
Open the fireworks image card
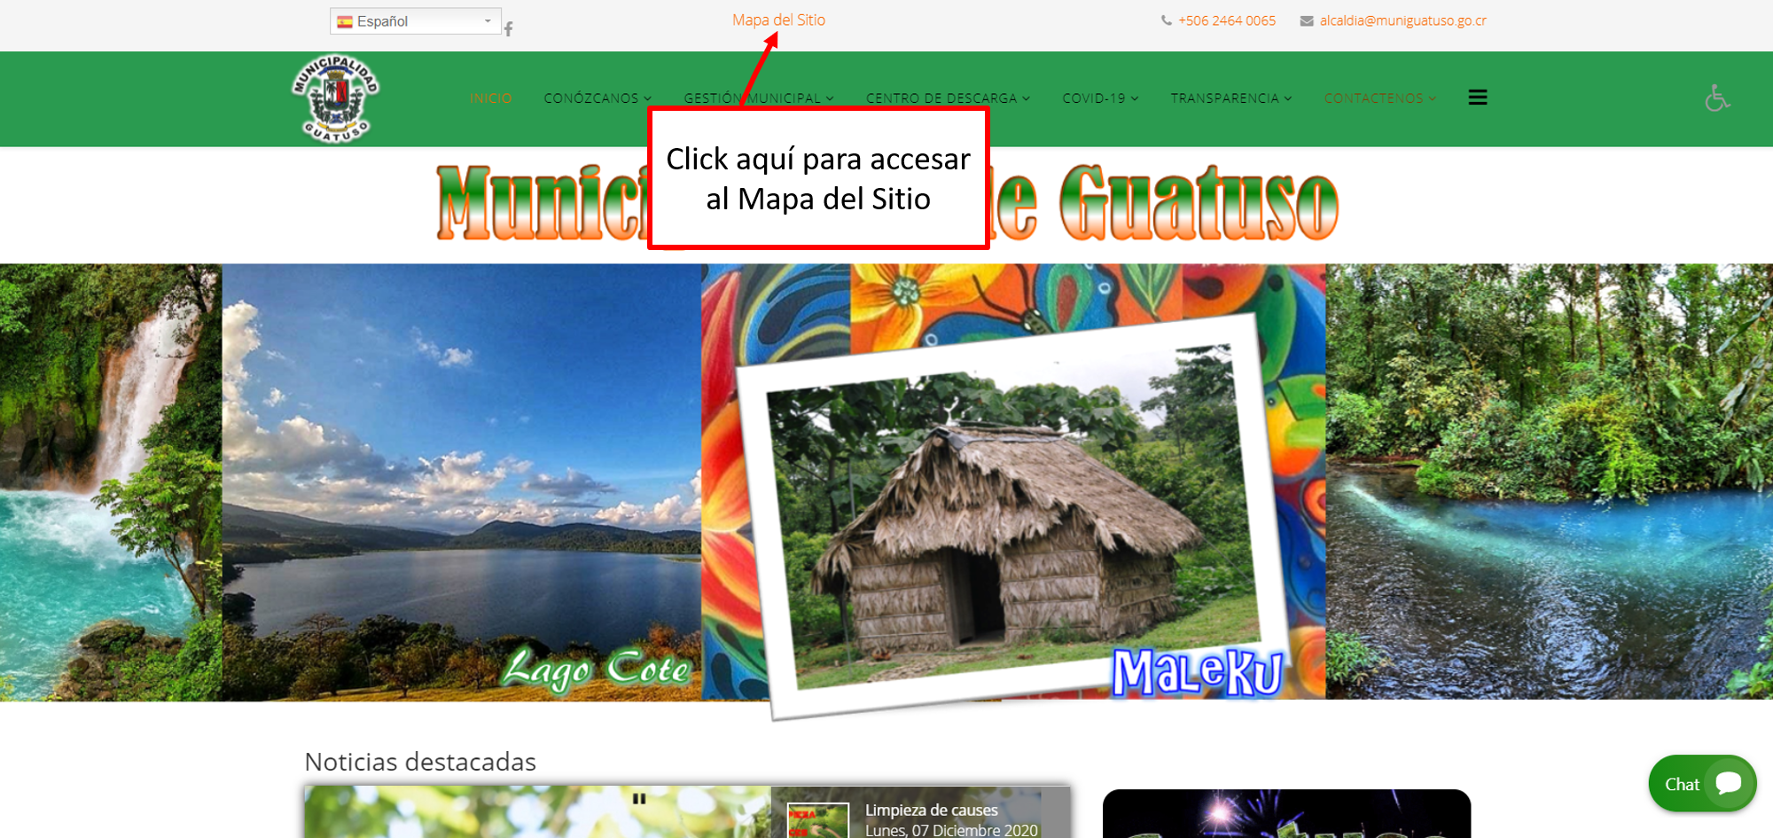(1286, 813)
